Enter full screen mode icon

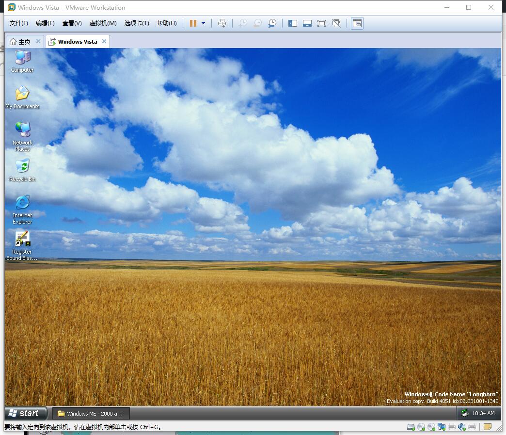tap(322, 23)
